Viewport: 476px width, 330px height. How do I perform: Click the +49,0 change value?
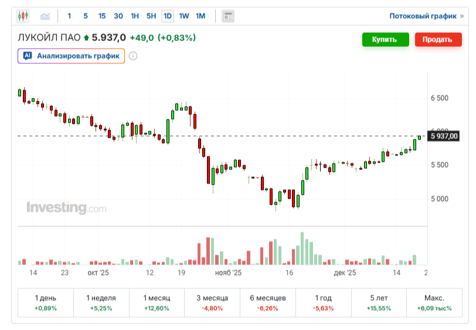(x=142, y=38)
